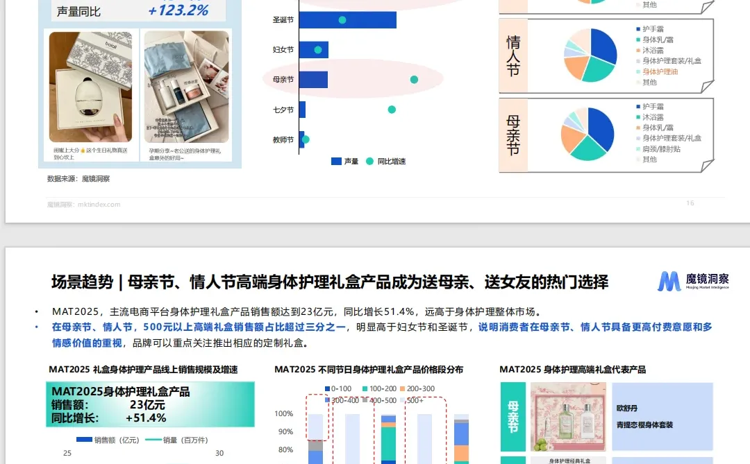Viewport: 750px width, 464px height.
Task: Select the 肩颈/膝肘贴 legend icon under 母亲节
Action: pos(637,148)
